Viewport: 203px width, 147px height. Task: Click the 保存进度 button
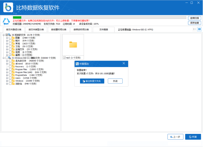point(195,23)
